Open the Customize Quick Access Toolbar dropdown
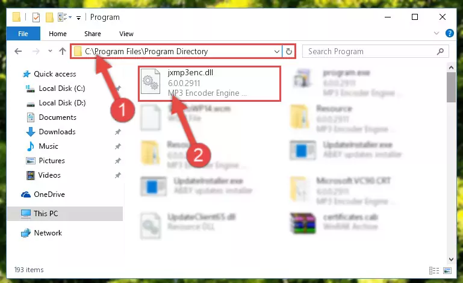This screenshot has width=463, height=283. (x=78, y=18)
